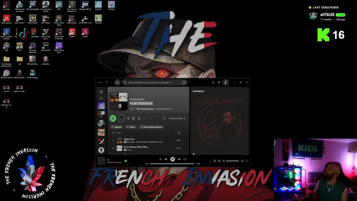Screen dimensions: 357x201
Task: Click the HAYAWAN playlist title
Action: 141,103
